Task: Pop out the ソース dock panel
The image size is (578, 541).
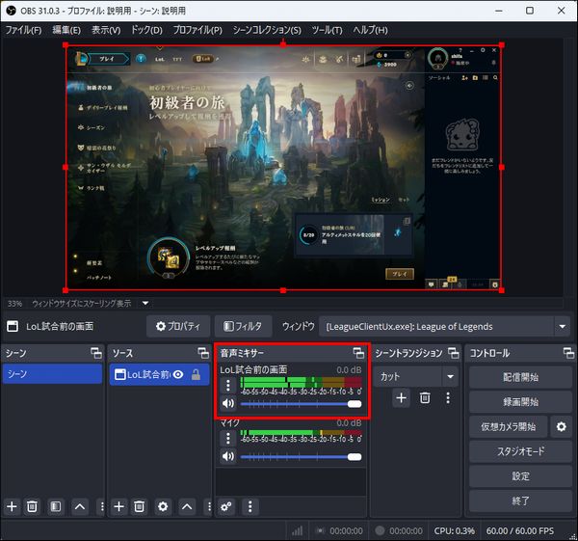Action: pos(203,353)
